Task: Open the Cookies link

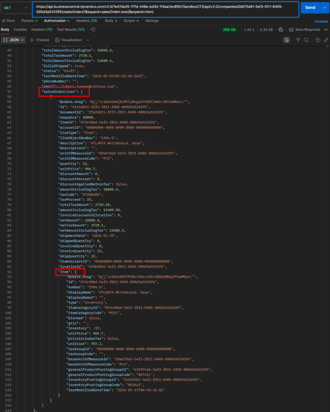Action: click(x=321, y=21)
